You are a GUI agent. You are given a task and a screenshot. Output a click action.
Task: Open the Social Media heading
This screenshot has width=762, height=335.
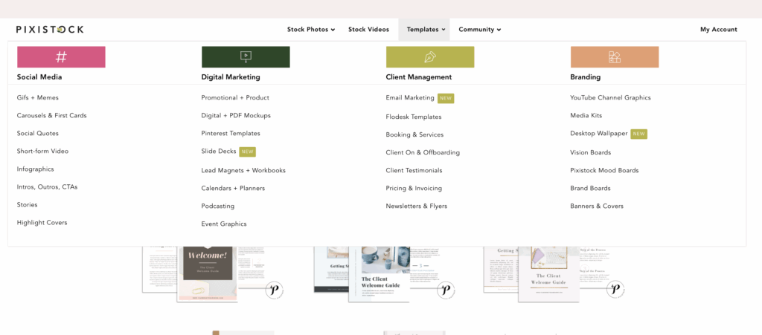coord(39,77)
